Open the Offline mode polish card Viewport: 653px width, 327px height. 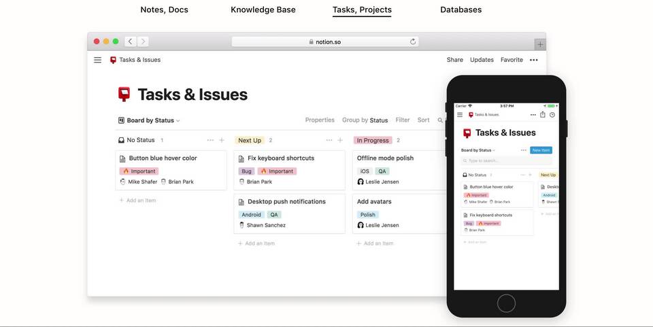[x=400, y=170]
